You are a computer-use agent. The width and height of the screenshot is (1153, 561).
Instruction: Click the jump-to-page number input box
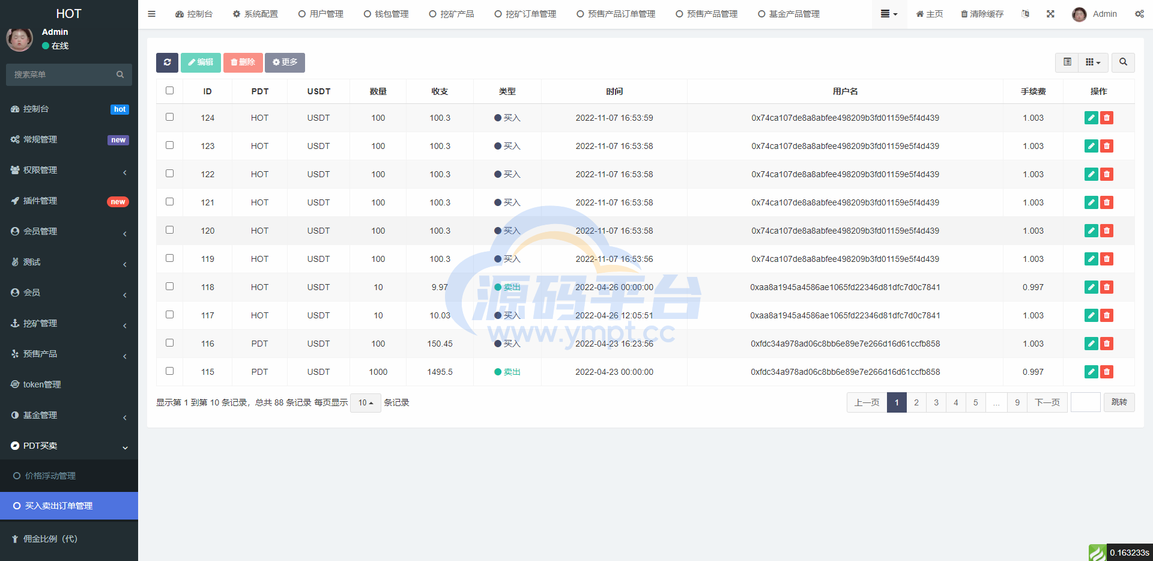(1086, 402)
